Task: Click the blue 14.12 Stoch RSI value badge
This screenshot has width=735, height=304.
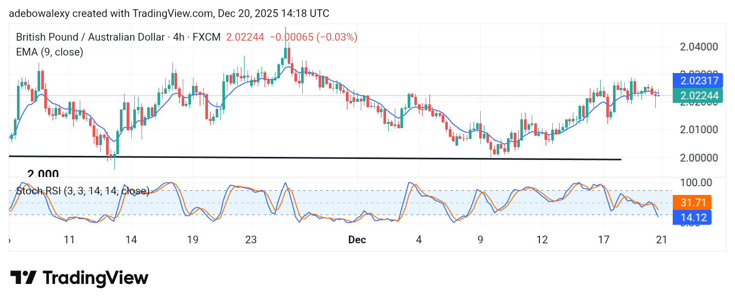Action: coord(692,218)
